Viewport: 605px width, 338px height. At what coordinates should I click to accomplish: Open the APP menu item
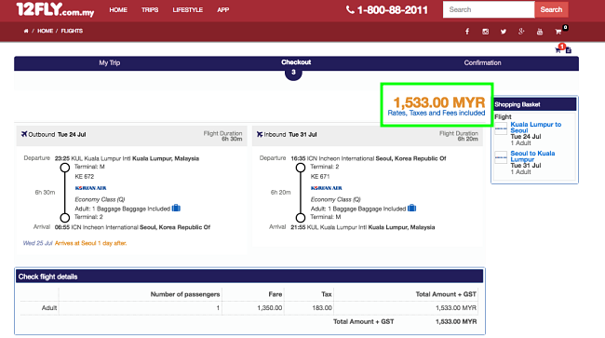(223, 10)
